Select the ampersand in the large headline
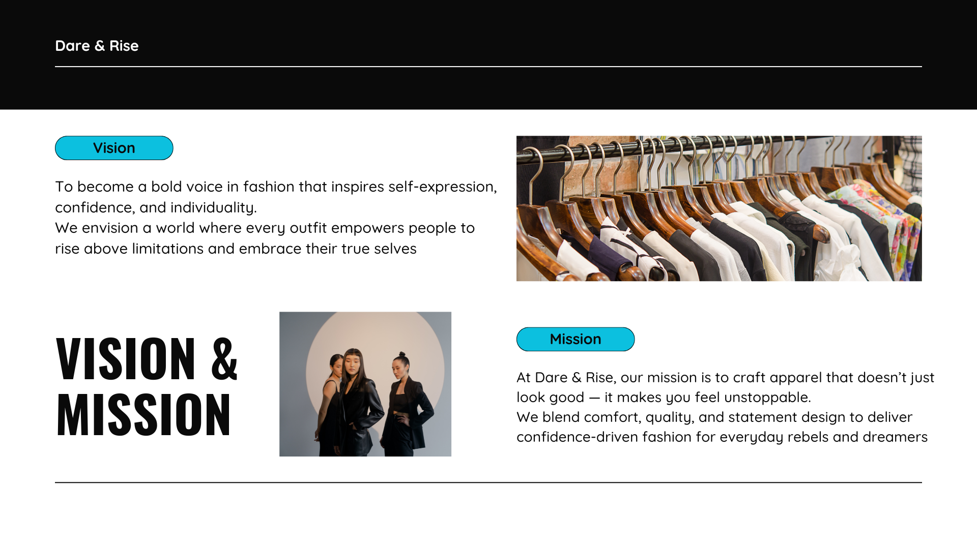Image resolution: width=977 pixels, height=549 pixels. click(224, 358)
